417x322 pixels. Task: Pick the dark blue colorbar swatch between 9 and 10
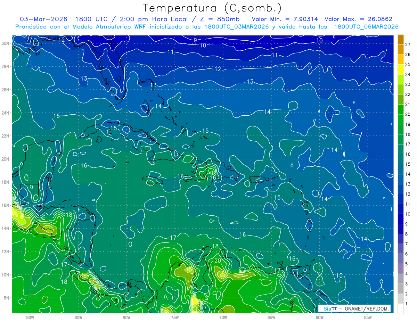[x=401, y=219]
